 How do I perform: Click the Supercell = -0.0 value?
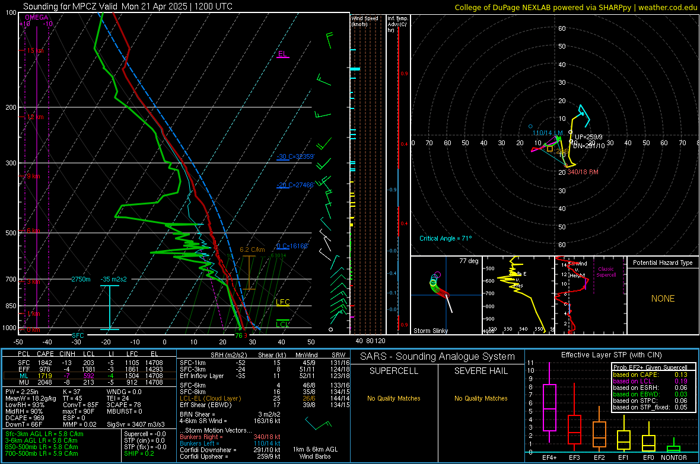145,434
